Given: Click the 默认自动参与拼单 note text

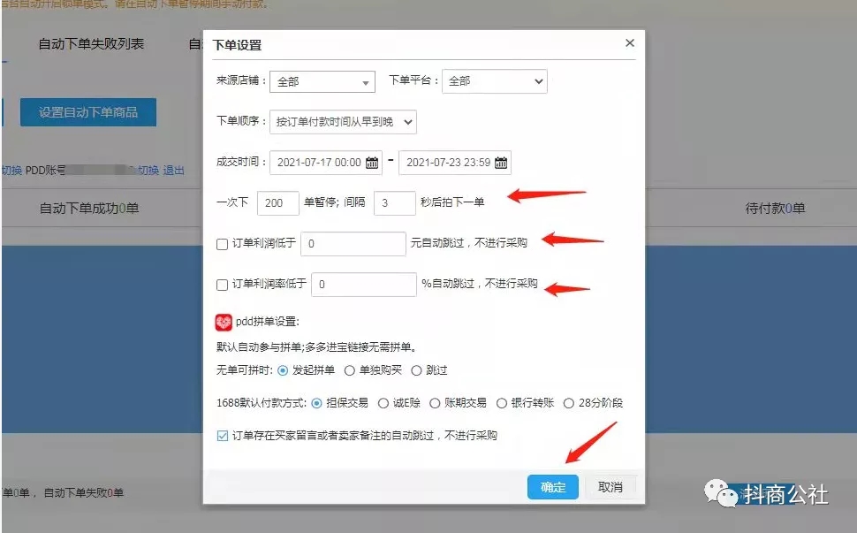Looking at the screenshot, I should click(317, 347).
